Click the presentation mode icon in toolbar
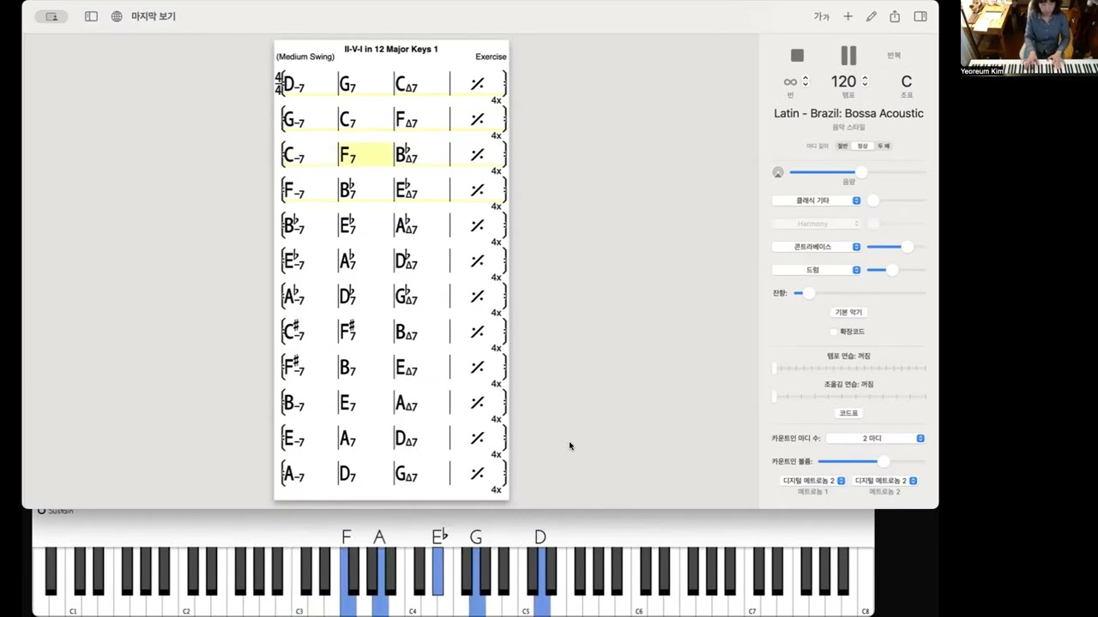1098x617 pixels. (51, 16)
